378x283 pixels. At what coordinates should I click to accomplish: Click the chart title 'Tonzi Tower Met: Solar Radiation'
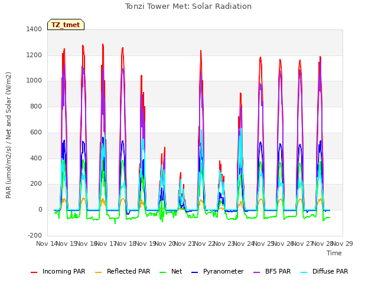point(188,6)
